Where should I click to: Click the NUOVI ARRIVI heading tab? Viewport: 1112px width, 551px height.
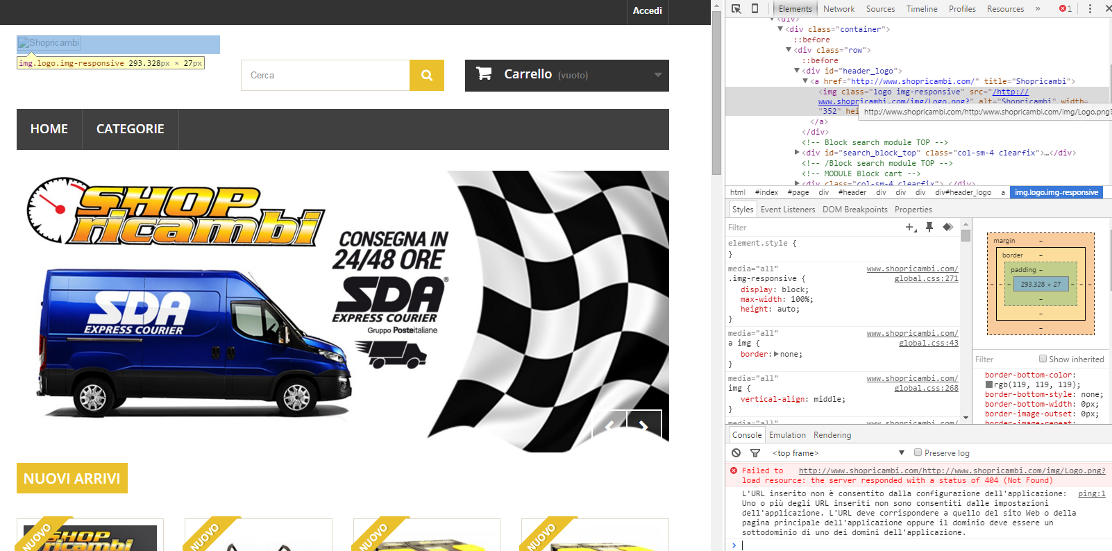(x=72, y=478)
